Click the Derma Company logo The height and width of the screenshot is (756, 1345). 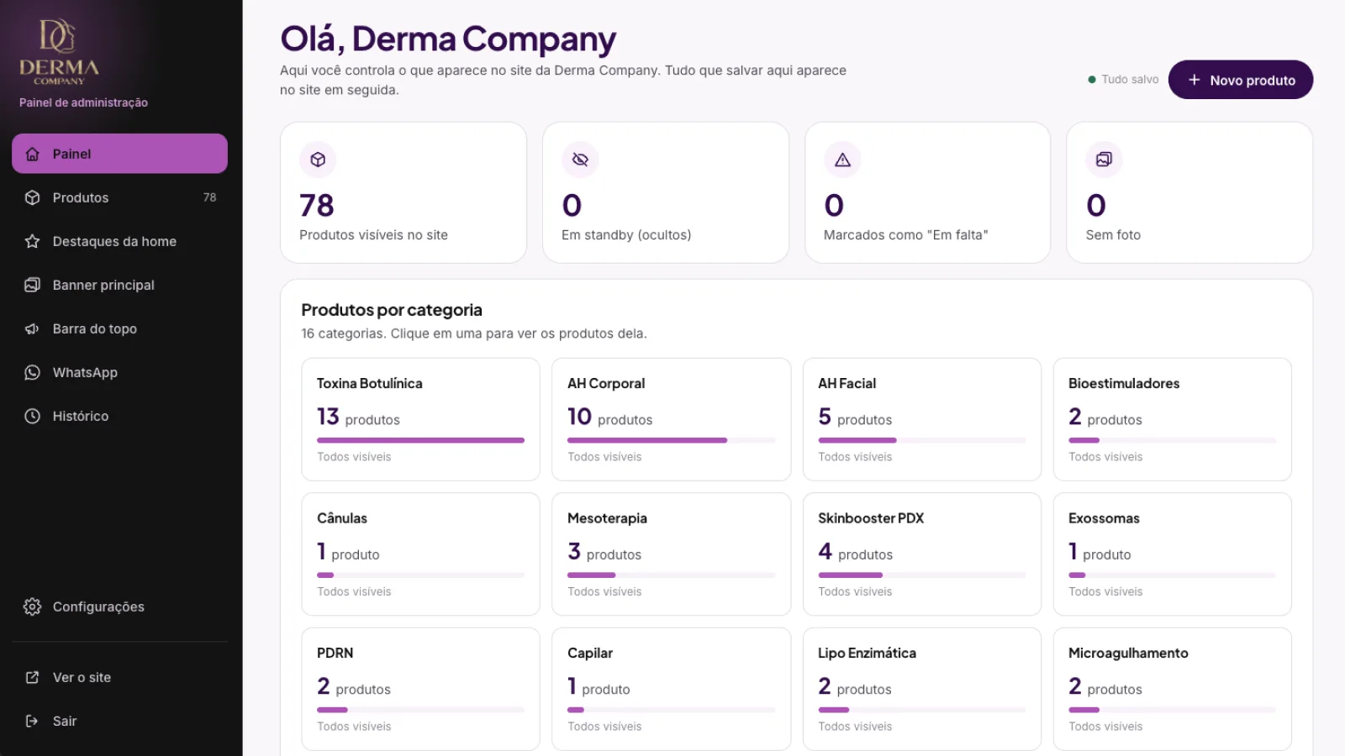tap(59, 52)
